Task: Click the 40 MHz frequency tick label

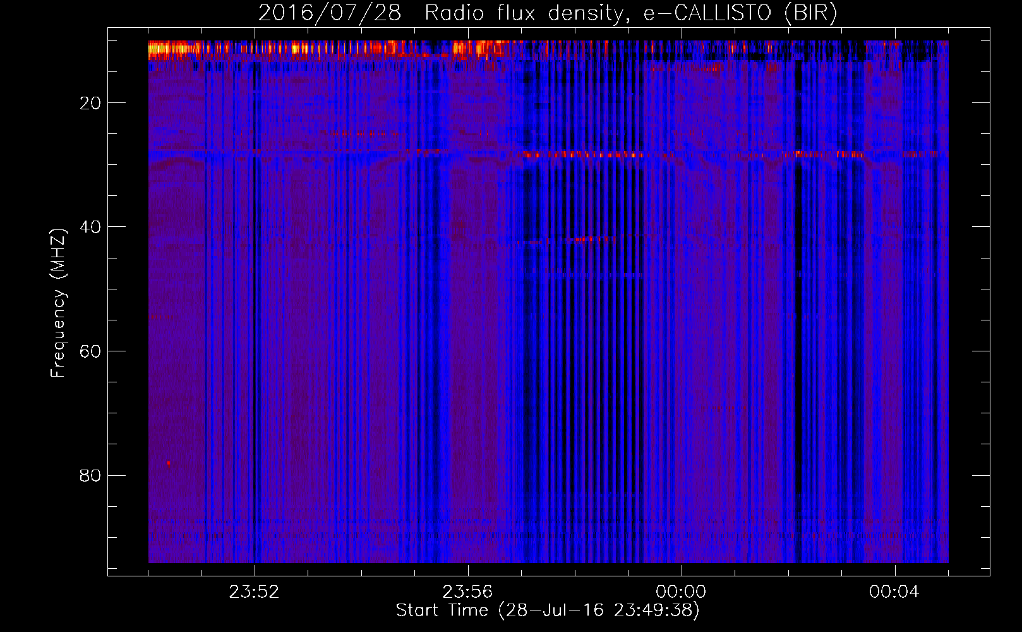Action: (x=90, y=227)
